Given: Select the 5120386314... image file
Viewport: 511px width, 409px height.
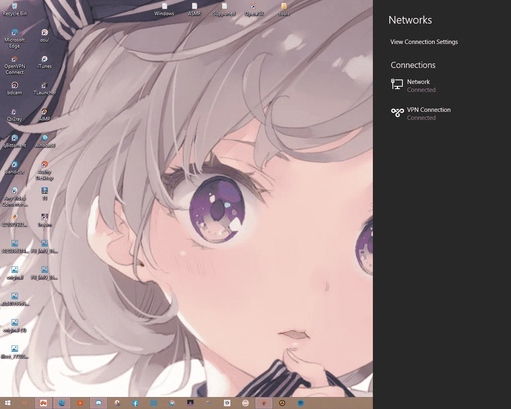Looking at the screenshot, I should point(15,247).
